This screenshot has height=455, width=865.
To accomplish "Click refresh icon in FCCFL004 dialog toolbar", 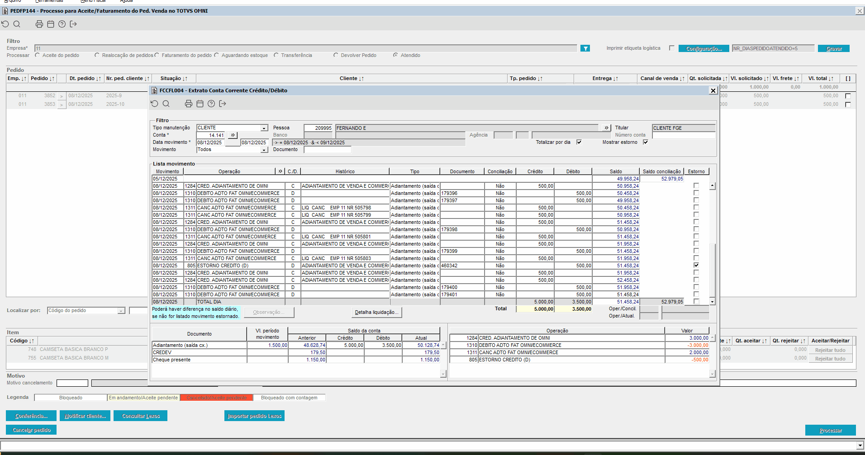I will point(155,104).
